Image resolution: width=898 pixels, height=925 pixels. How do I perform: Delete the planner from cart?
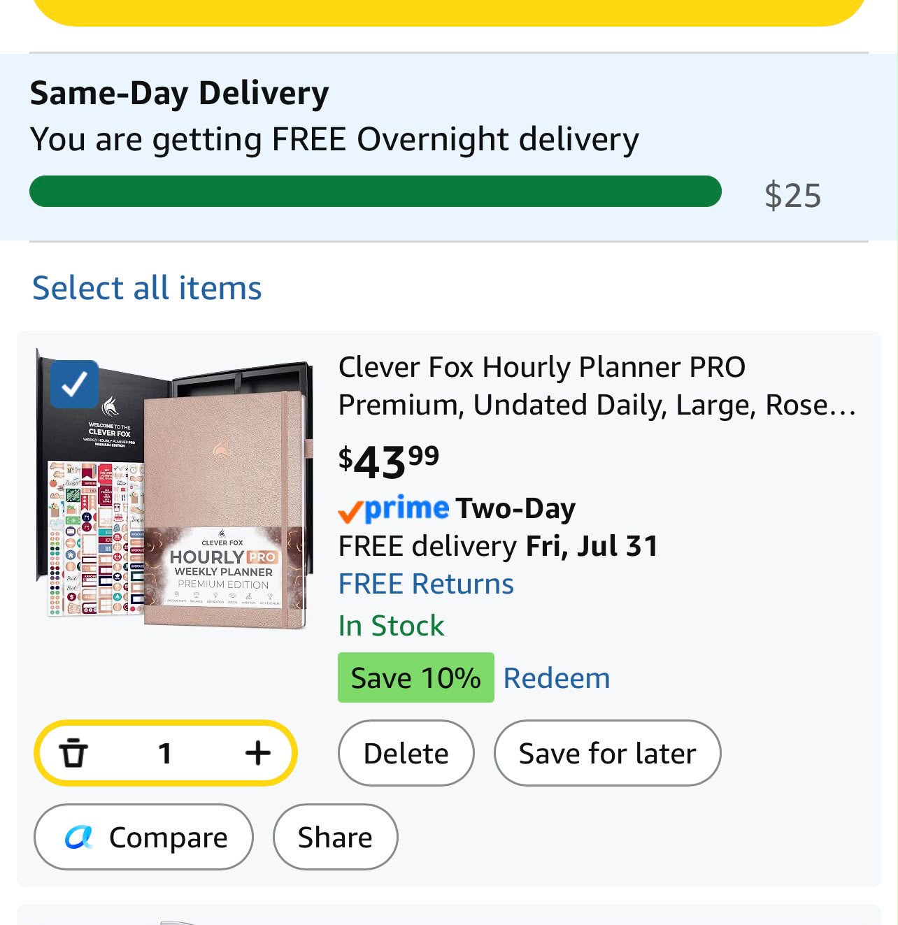406,753
